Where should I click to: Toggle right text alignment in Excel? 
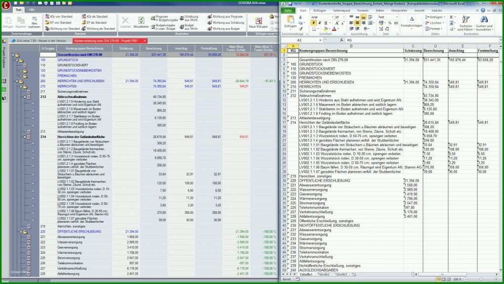[363, 23]
